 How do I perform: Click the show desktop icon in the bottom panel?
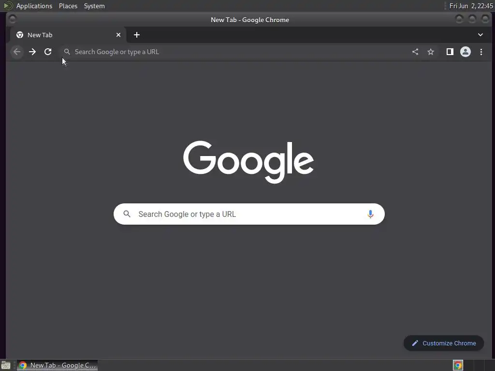pos(6,365)
